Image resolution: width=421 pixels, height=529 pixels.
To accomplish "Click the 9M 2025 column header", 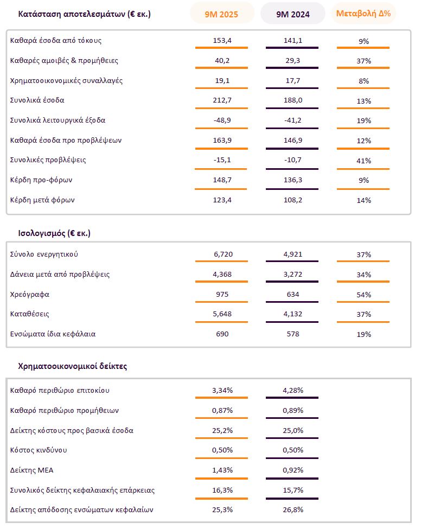I will click(x=221, y=14).
